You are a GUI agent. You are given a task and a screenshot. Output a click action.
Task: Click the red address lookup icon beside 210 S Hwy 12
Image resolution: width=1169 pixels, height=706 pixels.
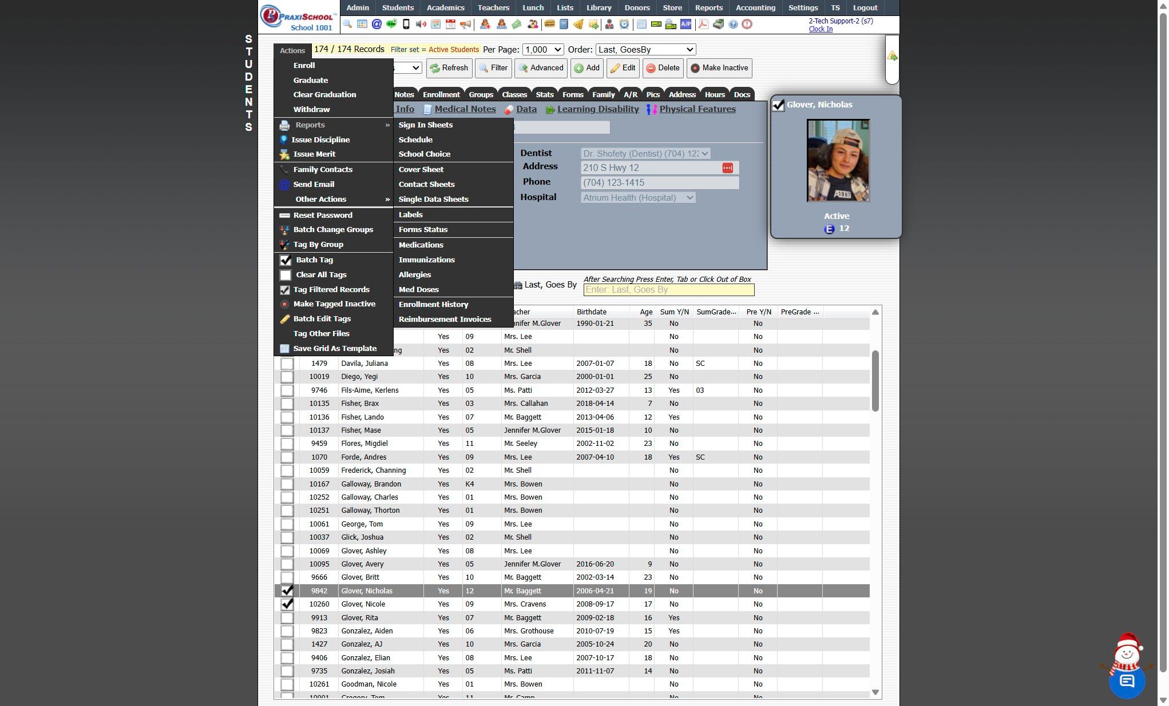click(727, 167)
